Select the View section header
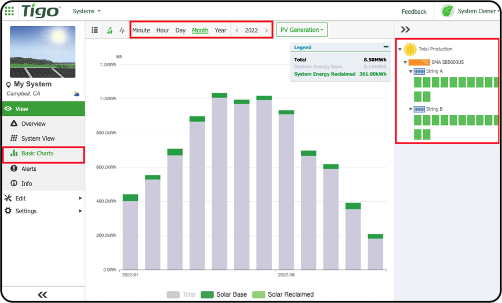Image resolution: width=502 pixels, height=303 pixels. click(43, 109)
